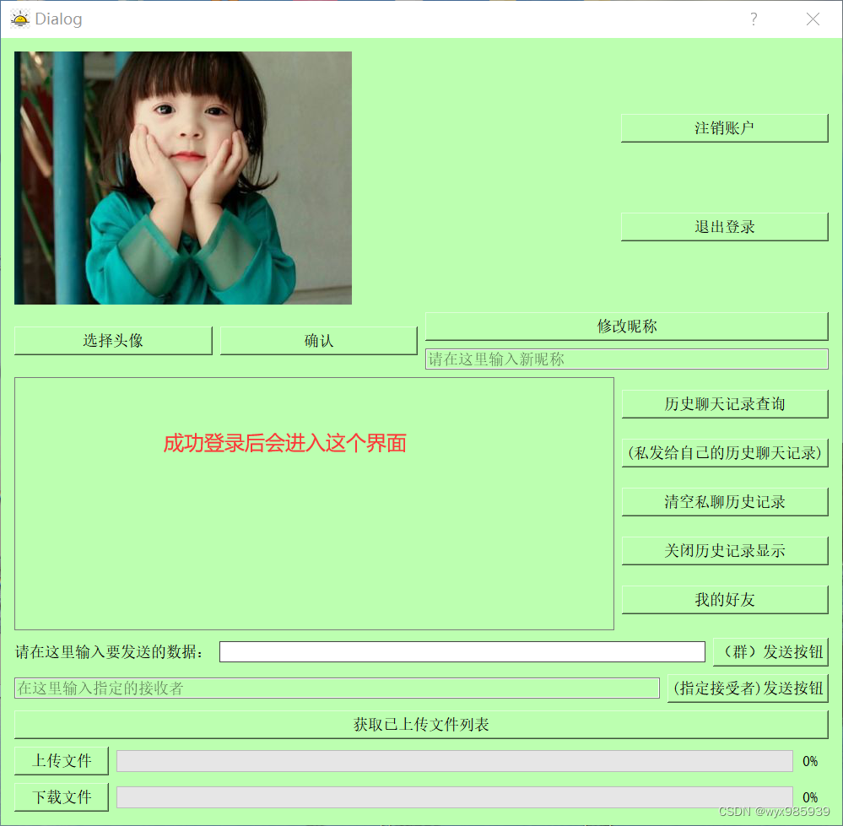The image size is (843, 826).
Task: Click the 注销账户 button
Action: pyautogui.click(x=724, y=128)
